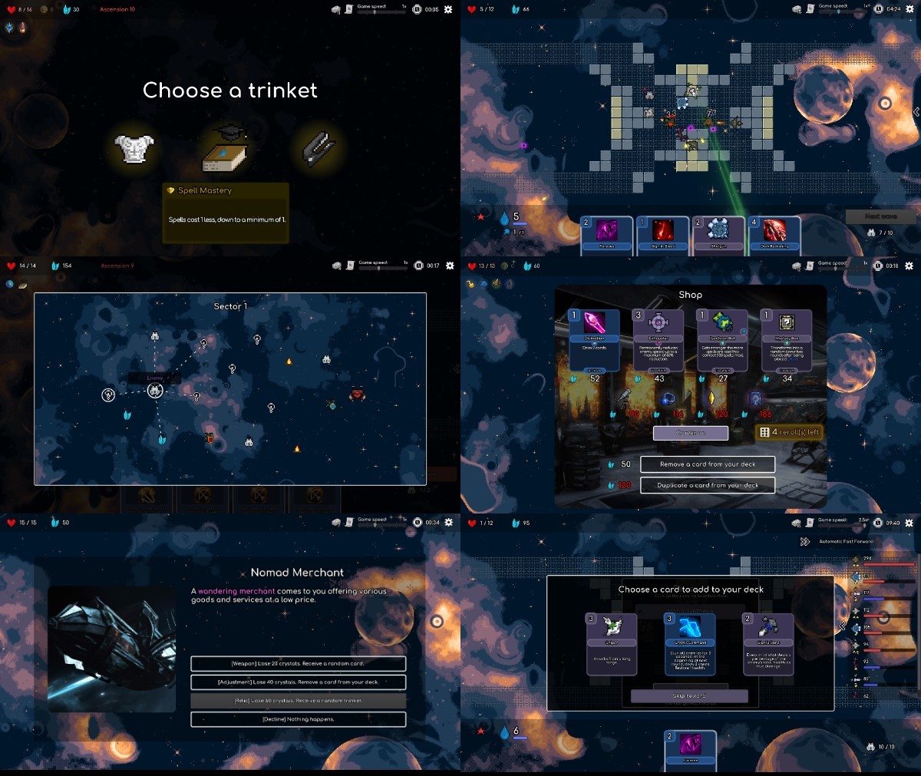Select the circled start node on Sector 1 map
The image size is (921, 776).
click(x=108, y=395)
